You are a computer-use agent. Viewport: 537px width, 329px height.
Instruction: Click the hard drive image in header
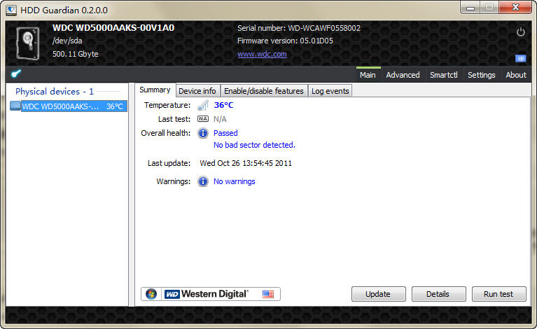point(29,43)
